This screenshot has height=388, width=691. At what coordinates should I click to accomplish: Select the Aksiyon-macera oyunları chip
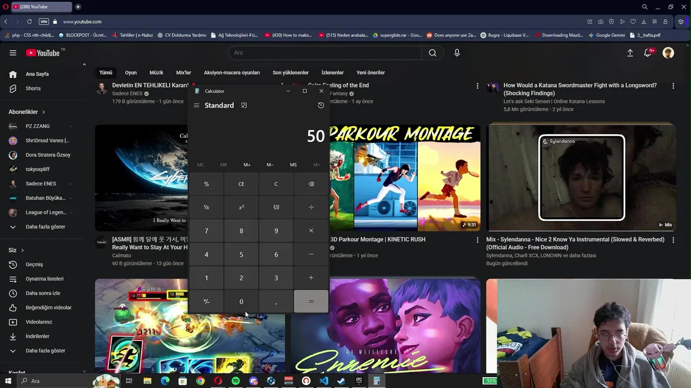pos(232,73)
